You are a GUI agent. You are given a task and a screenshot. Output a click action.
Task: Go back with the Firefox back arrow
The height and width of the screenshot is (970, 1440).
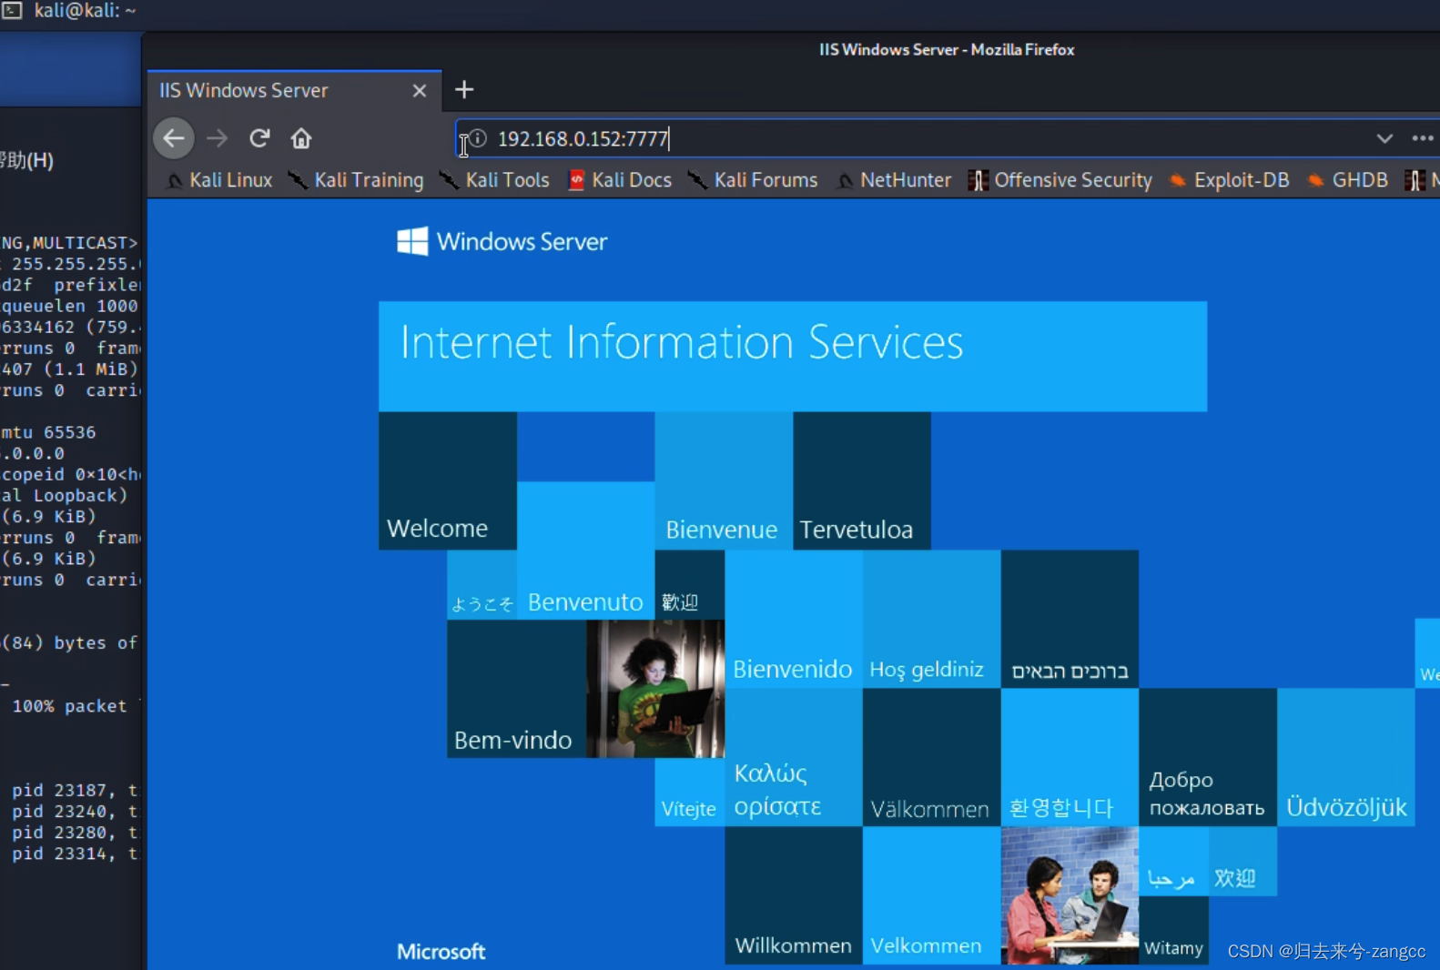point(174,138)
